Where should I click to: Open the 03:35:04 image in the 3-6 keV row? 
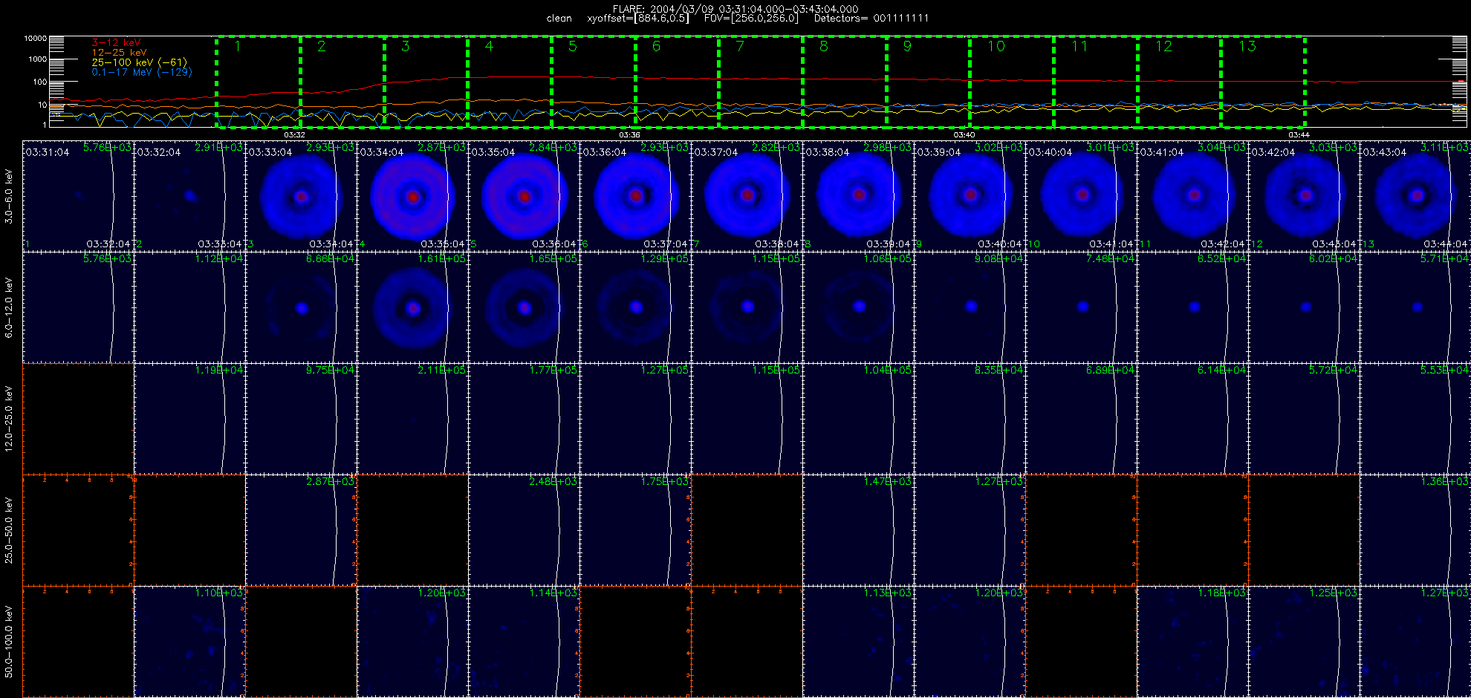click(x=525, y=196)
